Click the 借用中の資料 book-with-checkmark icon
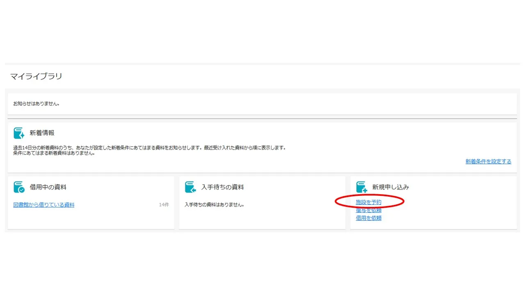Viewport: 525px width, 295px height. point(19,187)
